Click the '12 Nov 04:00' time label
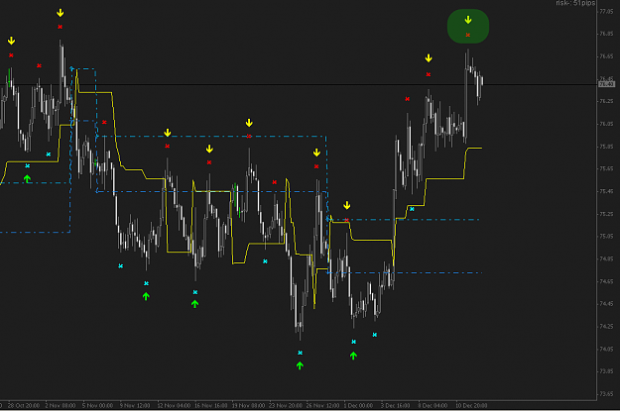 [x=174, y=405]
